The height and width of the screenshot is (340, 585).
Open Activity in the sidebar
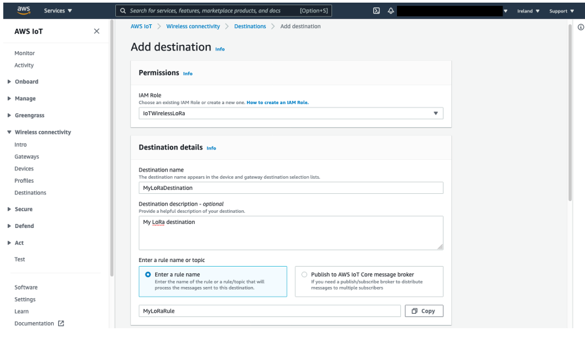24,66
